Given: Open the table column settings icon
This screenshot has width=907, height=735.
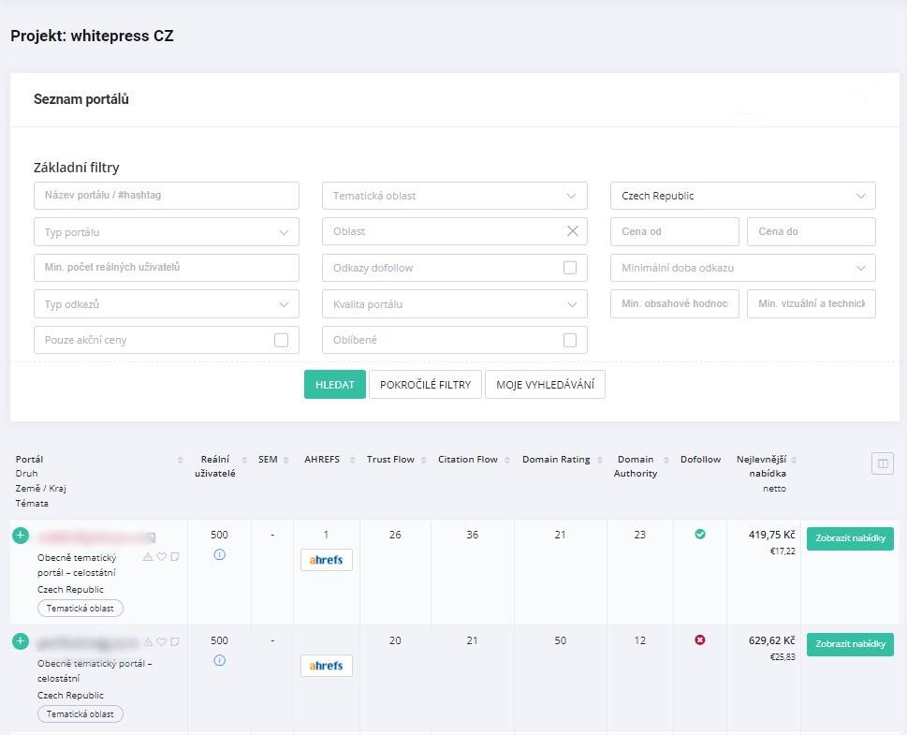Looking at the screenshot, I should [883, 463].
